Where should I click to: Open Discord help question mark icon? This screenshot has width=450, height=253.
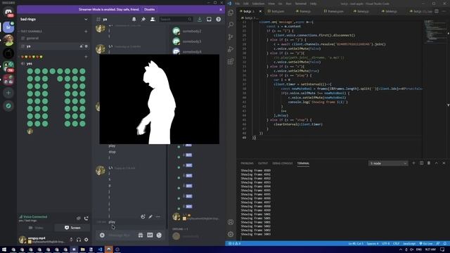click(x=219, y=19)
